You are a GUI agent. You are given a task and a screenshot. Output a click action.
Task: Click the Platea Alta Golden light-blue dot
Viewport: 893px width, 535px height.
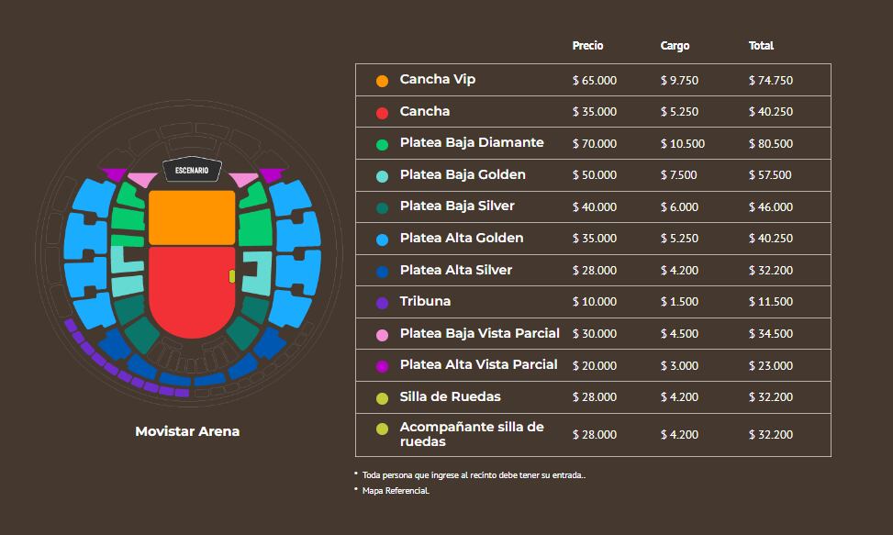pyautogui.click(x=382, y=240)
